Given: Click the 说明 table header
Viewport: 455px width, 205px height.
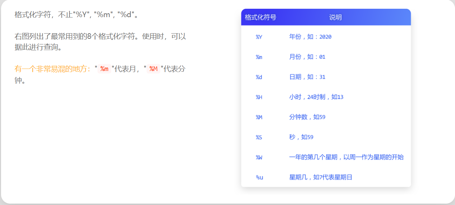Looking at the screenshot, I should (x=336, y=17).
